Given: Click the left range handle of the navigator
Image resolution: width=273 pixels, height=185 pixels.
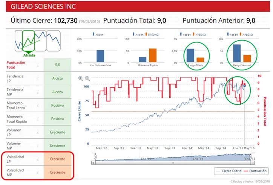Looking at the screenshot, I should (x=95, y=157).
